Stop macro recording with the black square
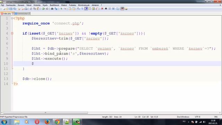This screenshot has height=125, width=222. point(106,9)
